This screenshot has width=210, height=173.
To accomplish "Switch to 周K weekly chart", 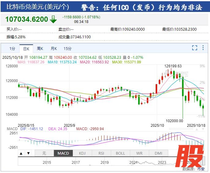I will 40,49.
